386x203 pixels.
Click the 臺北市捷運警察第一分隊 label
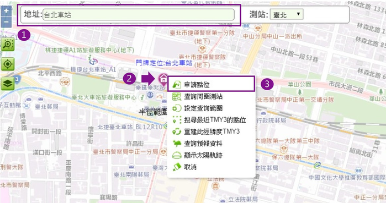(202, 32)
